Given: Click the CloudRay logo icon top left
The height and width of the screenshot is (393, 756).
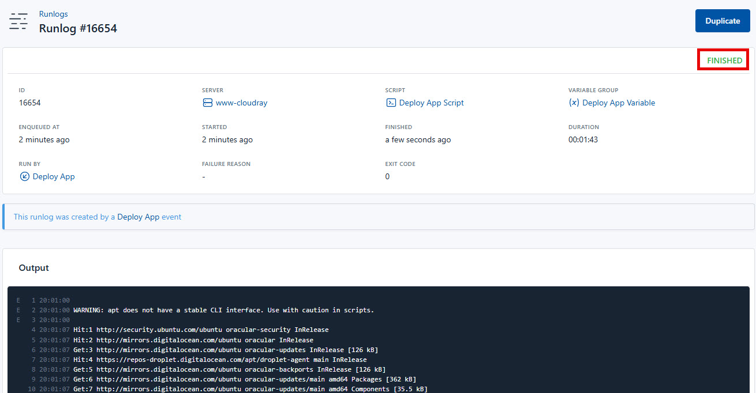Looking at the screenshot, I should pos(18,21).
